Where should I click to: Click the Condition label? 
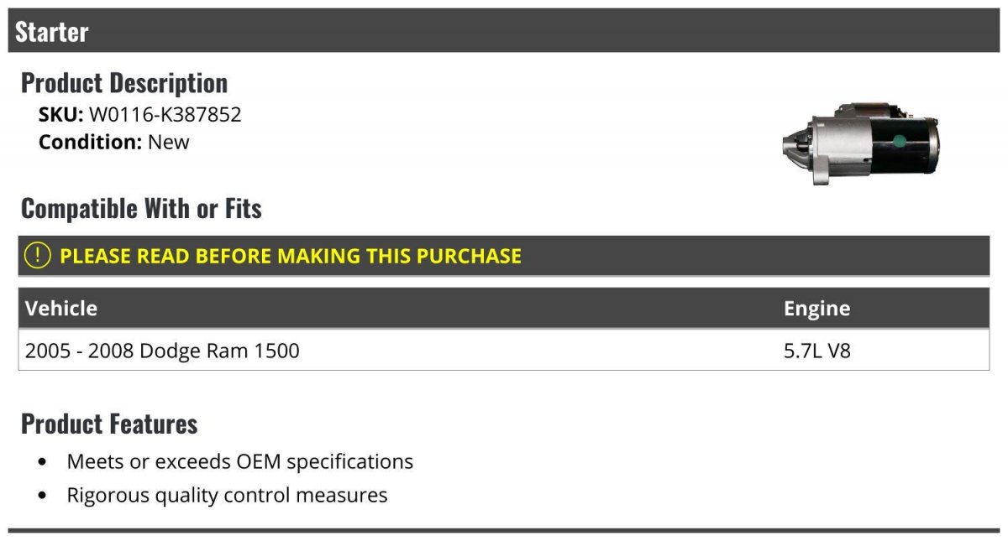91,142
